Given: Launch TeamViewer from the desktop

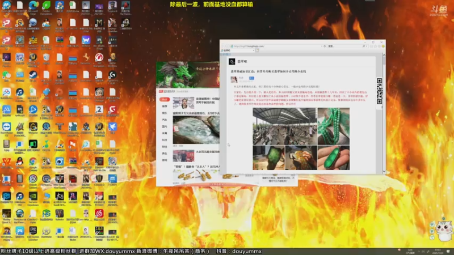Looking at the screenshot, I should (6, 127).
